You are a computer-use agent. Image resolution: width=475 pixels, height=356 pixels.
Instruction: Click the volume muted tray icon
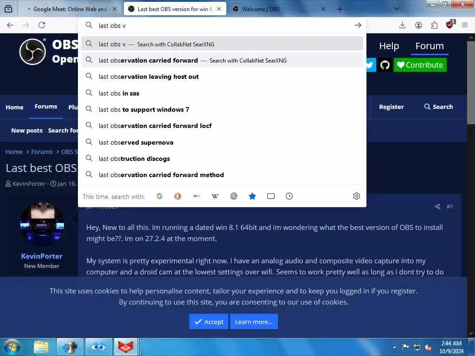coord(428,348)
